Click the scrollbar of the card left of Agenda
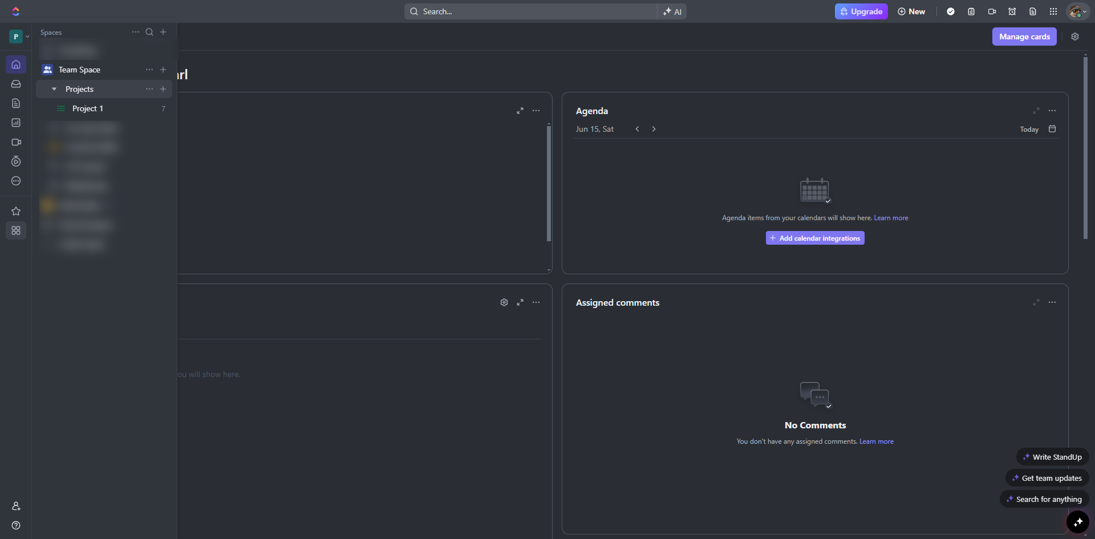1095x539 pixels. [x=549, y=183]
